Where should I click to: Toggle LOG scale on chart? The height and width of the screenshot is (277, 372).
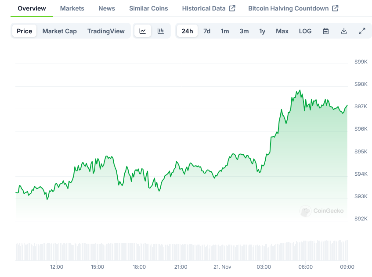(305, 31)
